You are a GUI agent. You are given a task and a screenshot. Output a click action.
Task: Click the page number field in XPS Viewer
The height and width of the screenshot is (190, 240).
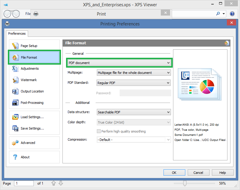[24, 183]
